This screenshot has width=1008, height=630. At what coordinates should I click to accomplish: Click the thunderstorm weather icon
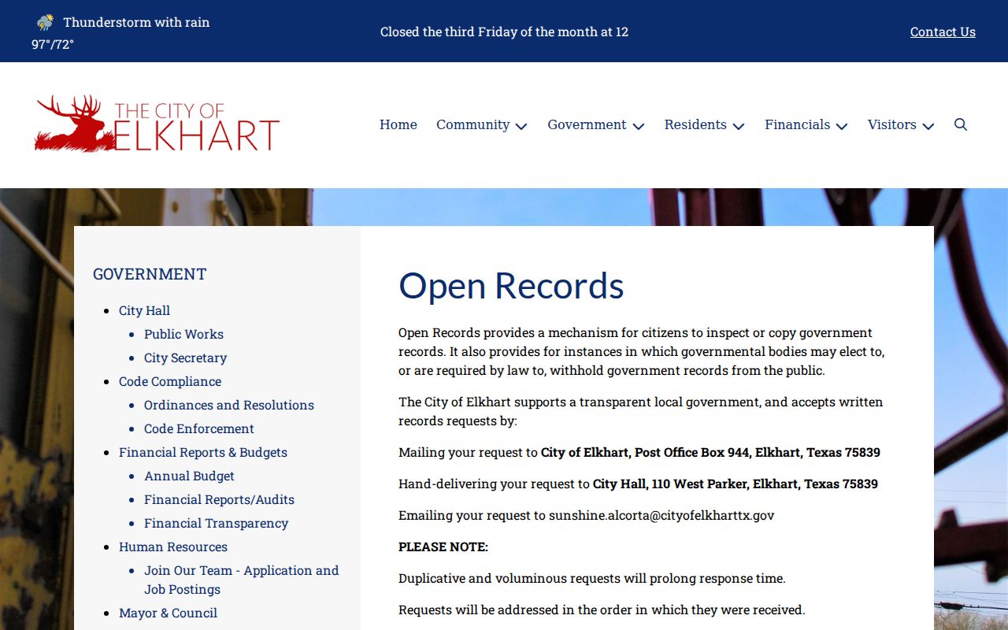coord(46,22)
